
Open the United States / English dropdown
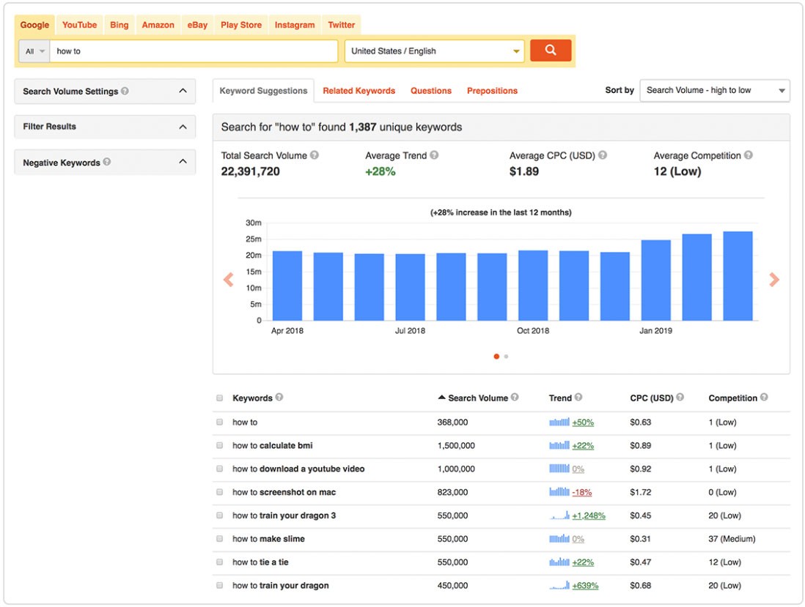(435, 51)
